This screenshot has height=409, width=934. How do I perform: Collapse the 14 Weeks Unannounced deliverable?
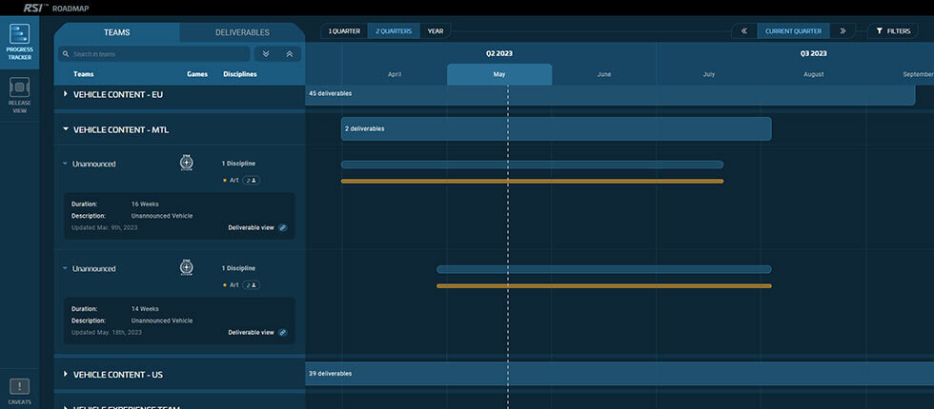[65, 268]
